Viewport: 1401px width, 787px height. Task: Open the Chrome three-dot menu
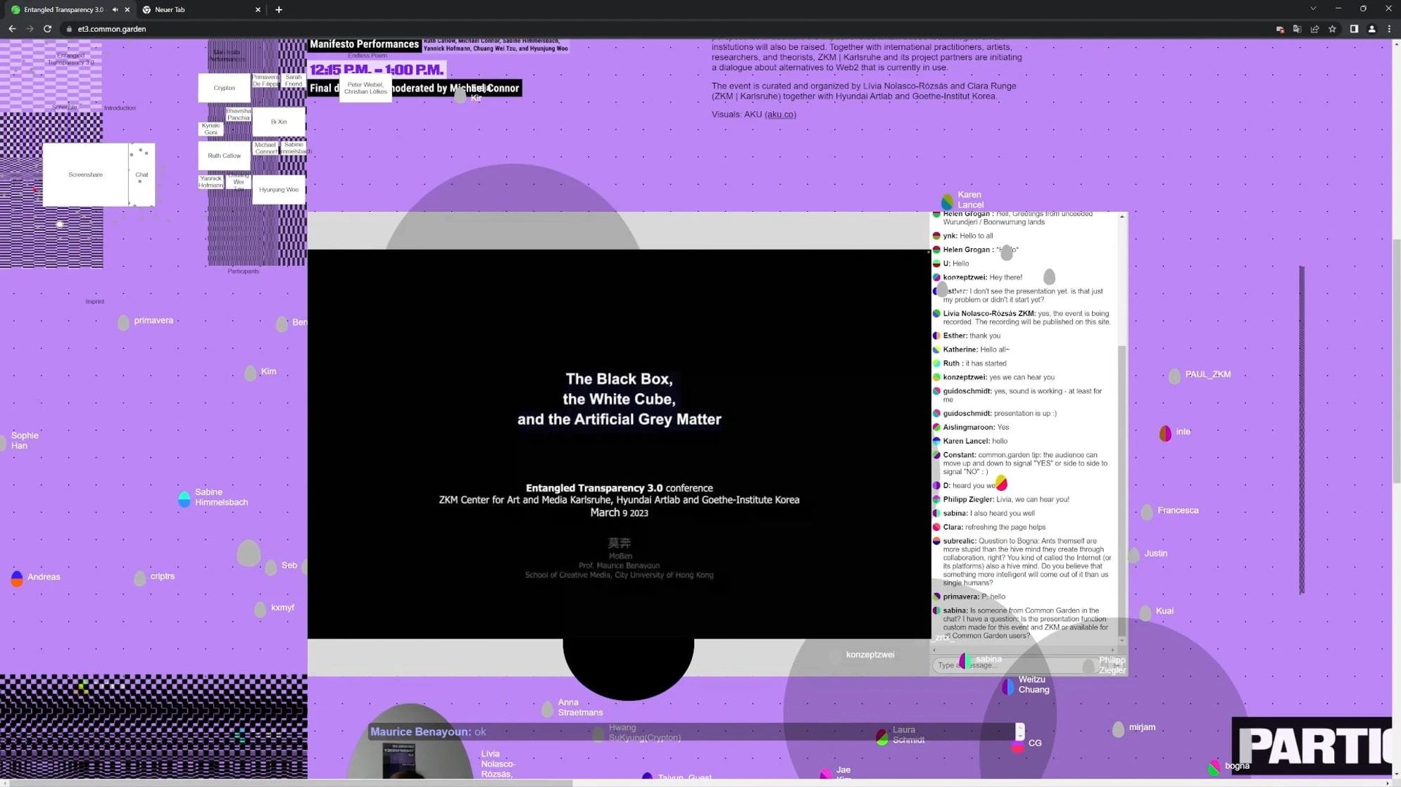(1389, 29)
